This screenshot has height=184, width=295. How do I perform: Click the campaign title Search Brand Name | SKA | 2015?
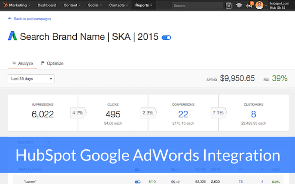click(89, 36)
